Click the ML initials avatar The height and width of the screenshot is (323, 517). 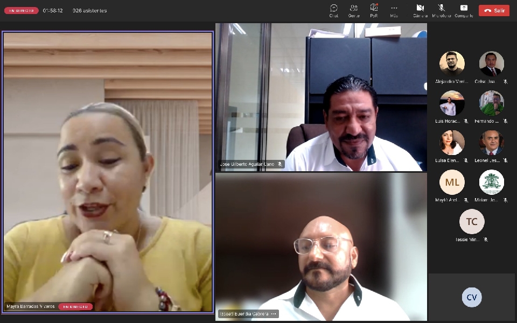[452, 182]
